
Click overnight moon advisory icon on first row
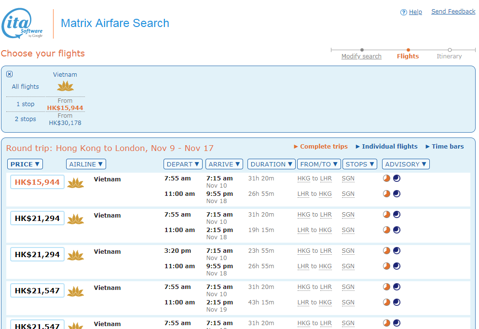(x=397, y=178)
